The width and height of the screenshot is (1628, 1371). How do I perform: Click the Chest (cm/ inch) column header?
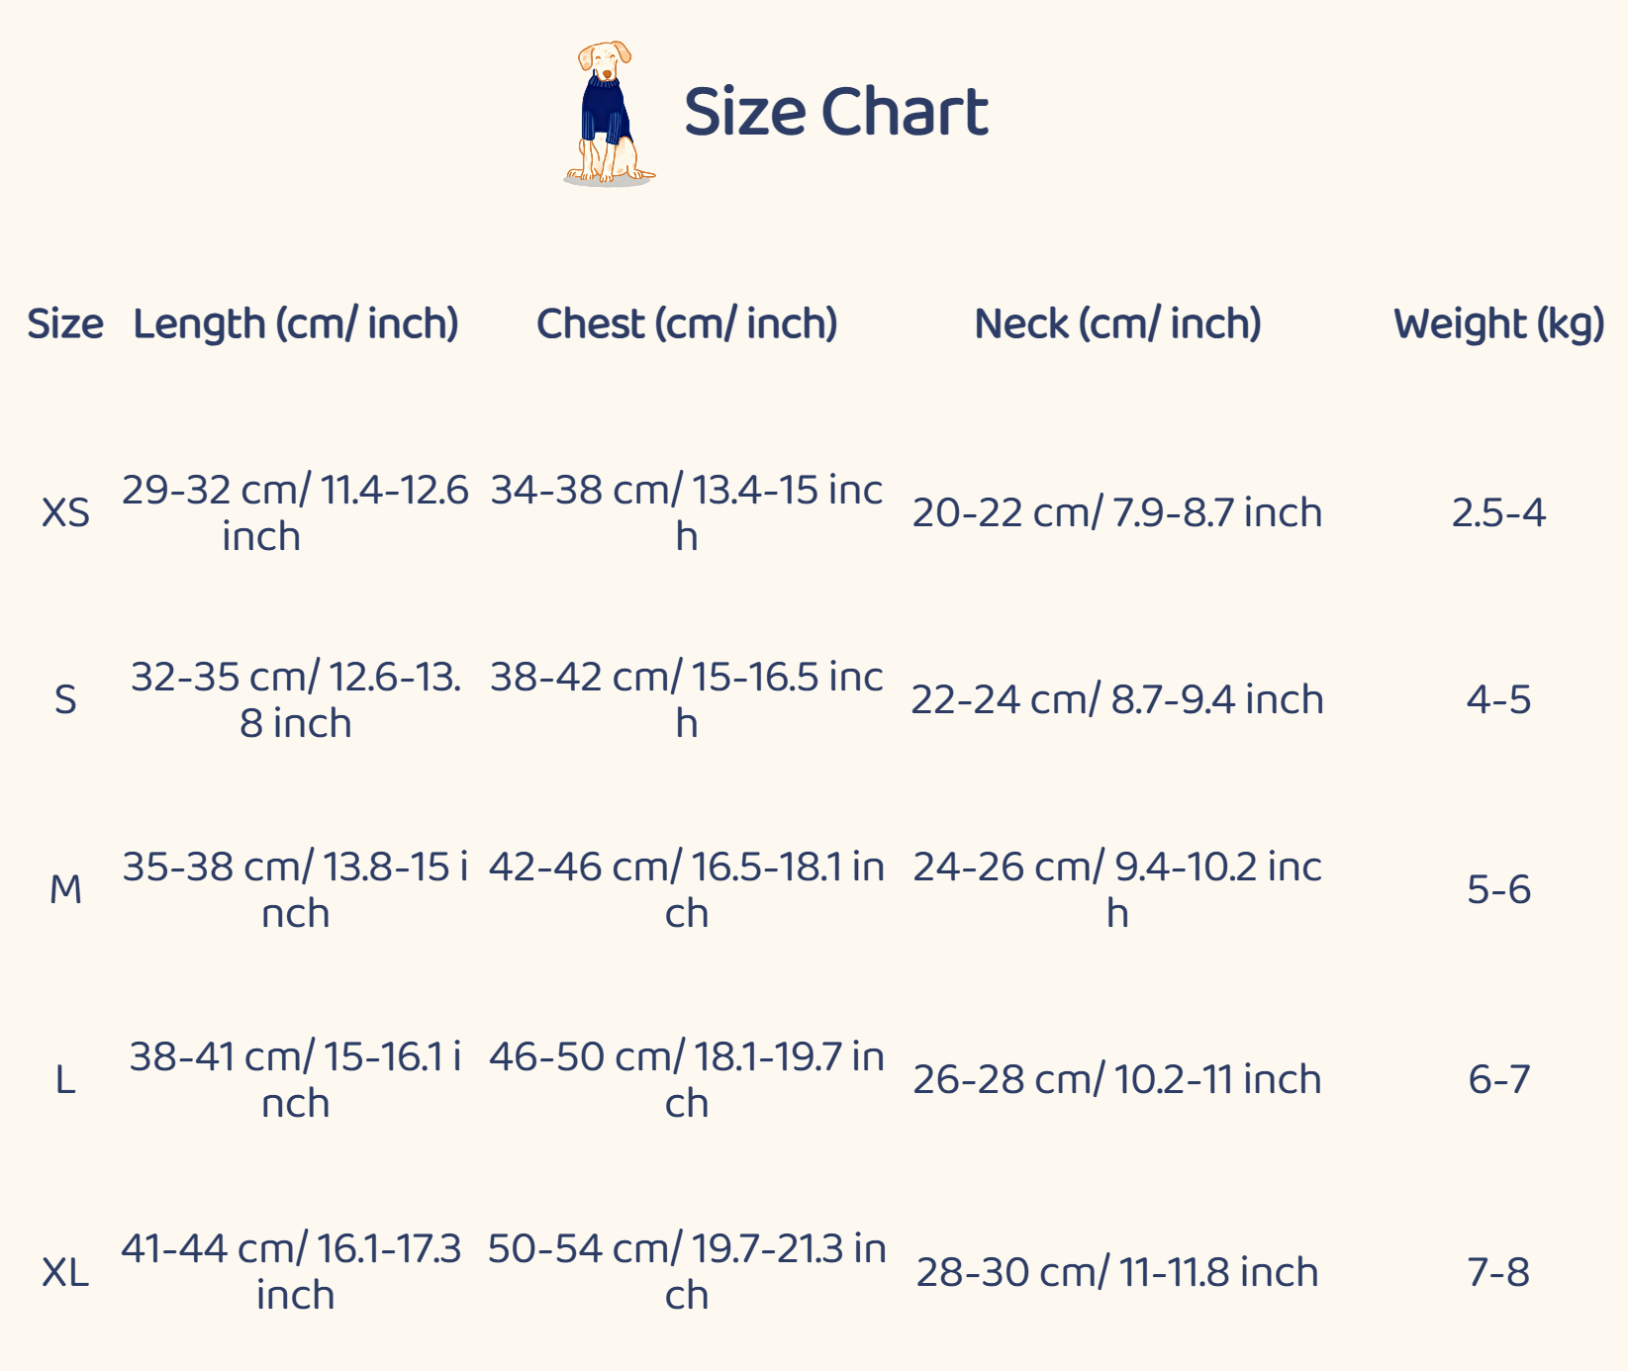[687, 323]
